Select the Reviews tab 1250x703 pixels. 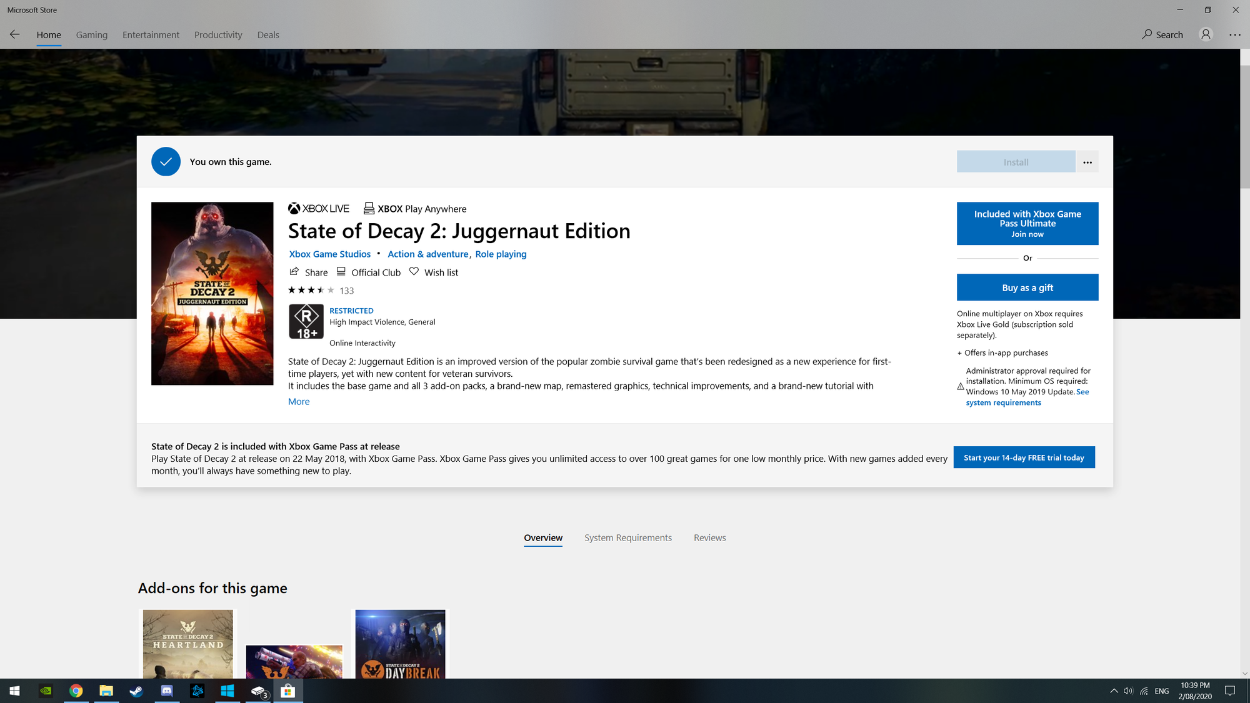[x=710, y=538]
